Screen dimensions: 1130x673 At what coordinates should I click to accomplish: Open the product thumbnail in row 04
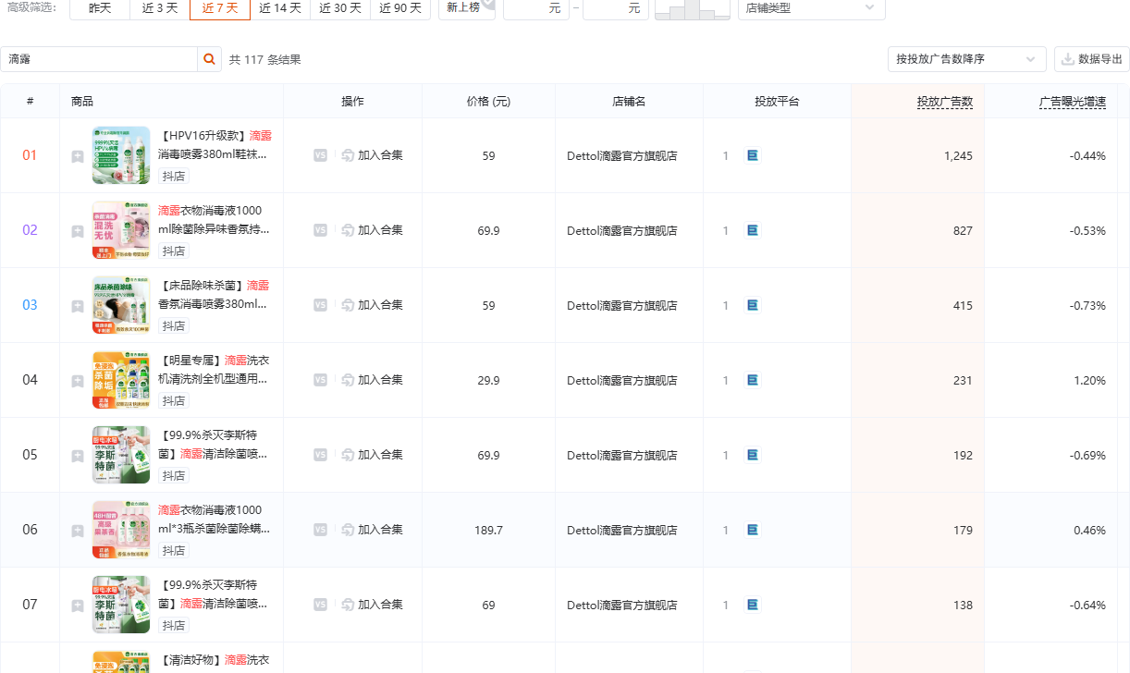click(121, 380)
